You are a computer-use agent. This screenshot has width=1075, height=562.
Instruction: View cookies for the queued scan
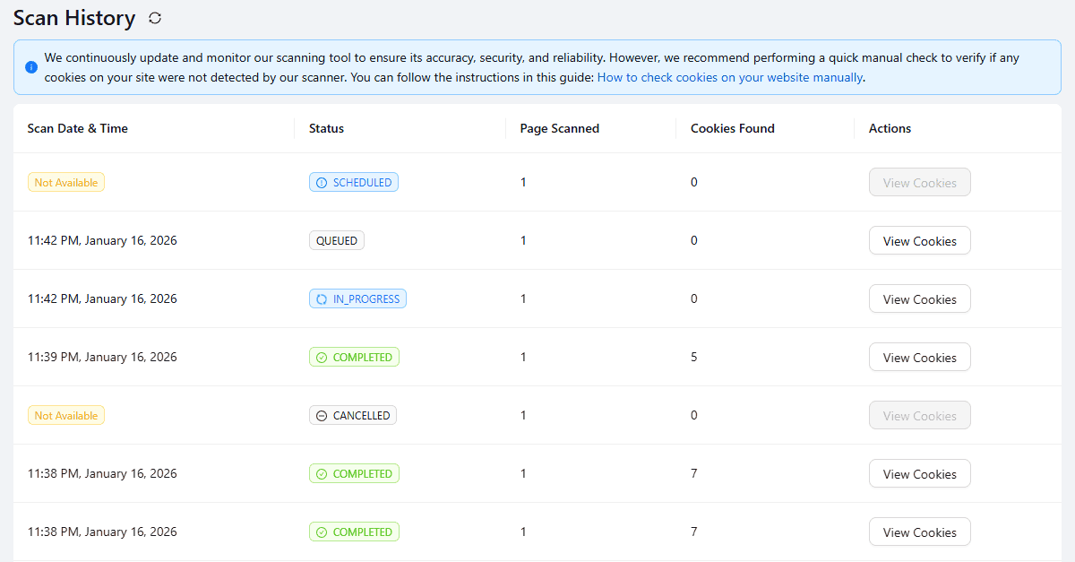click(919, 241)
